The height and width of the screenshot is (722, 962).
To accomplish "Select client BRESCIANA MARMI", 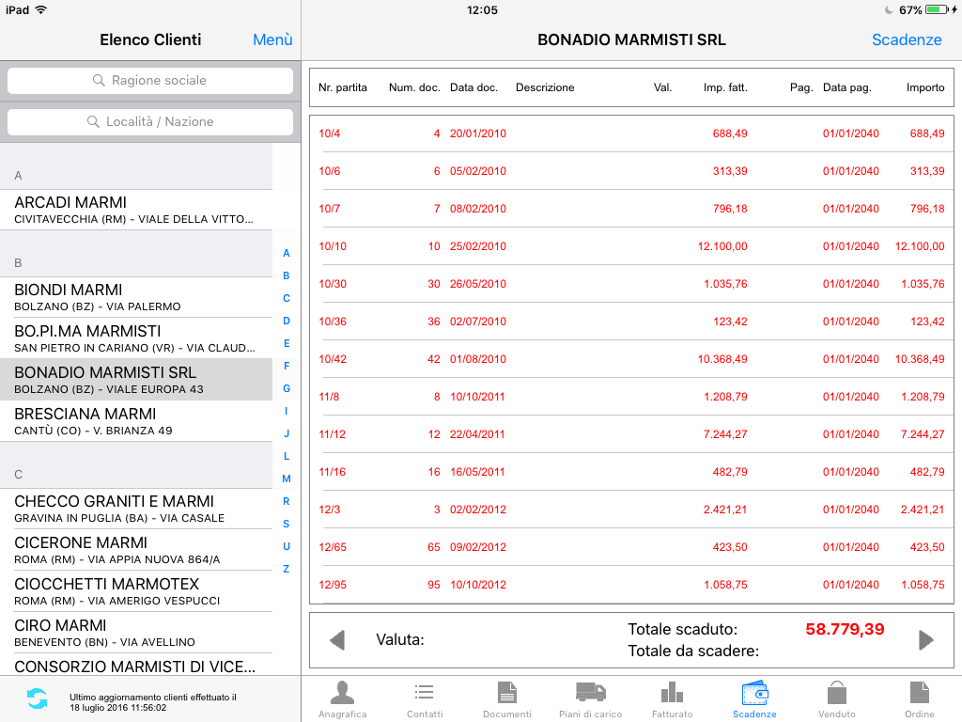I will pos(136,421).
